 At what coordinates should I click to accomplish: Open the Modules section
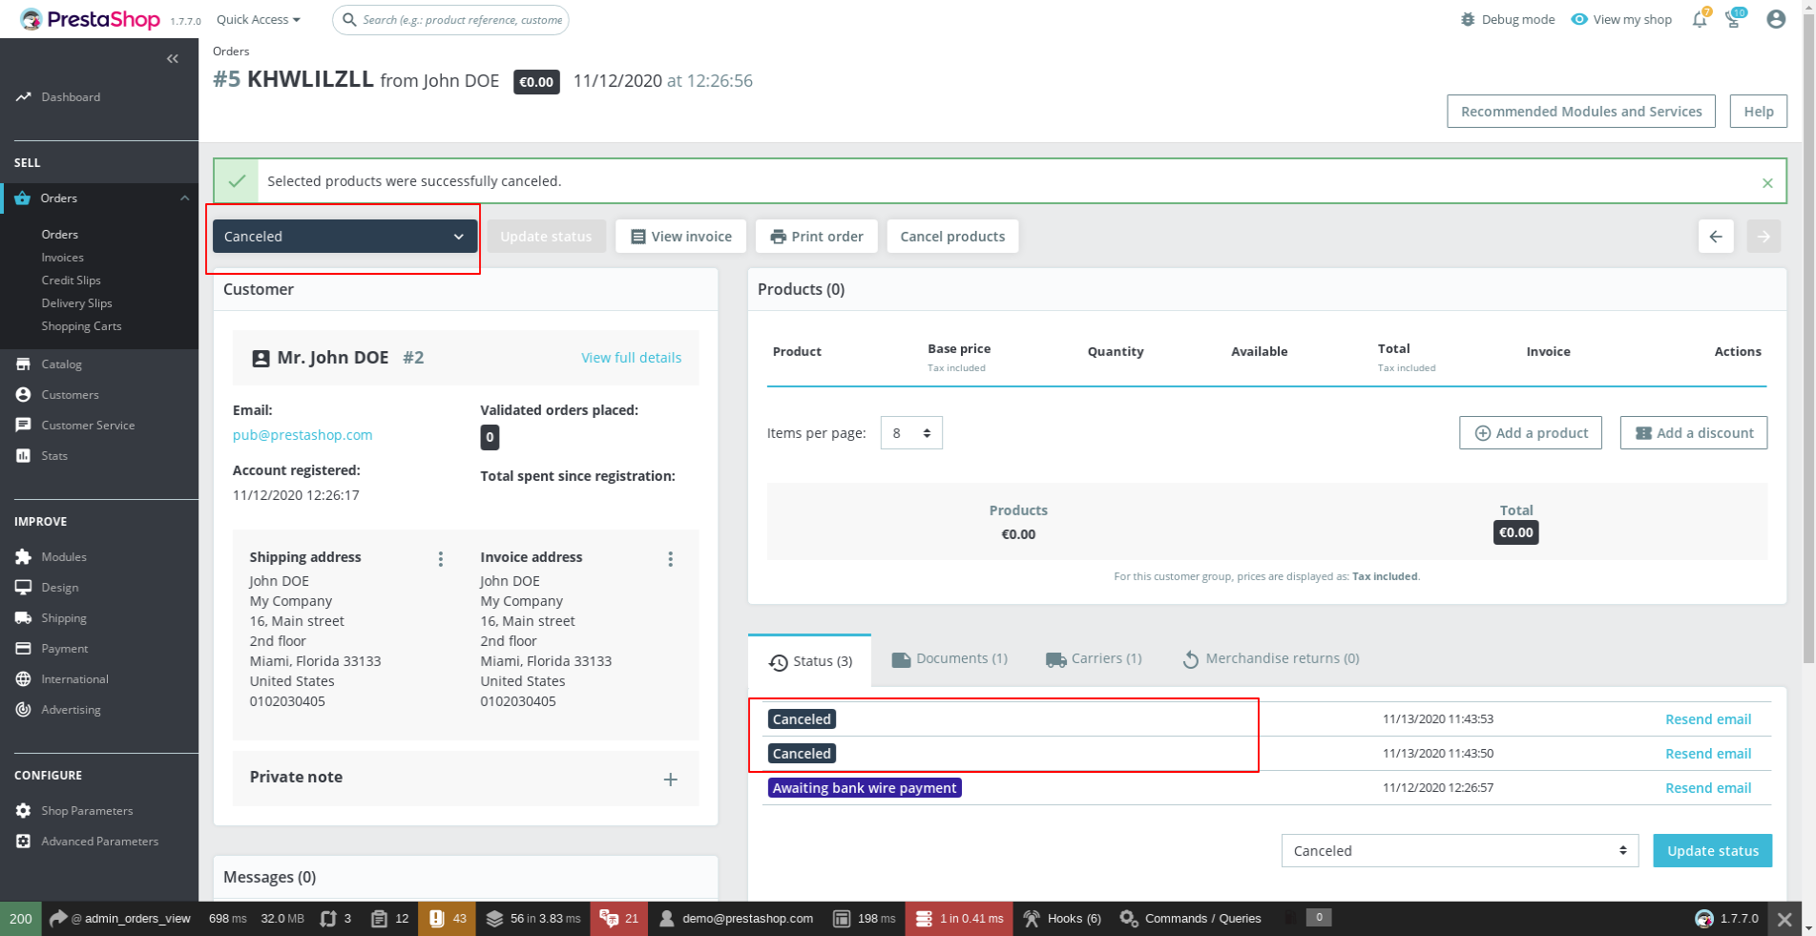63,556
